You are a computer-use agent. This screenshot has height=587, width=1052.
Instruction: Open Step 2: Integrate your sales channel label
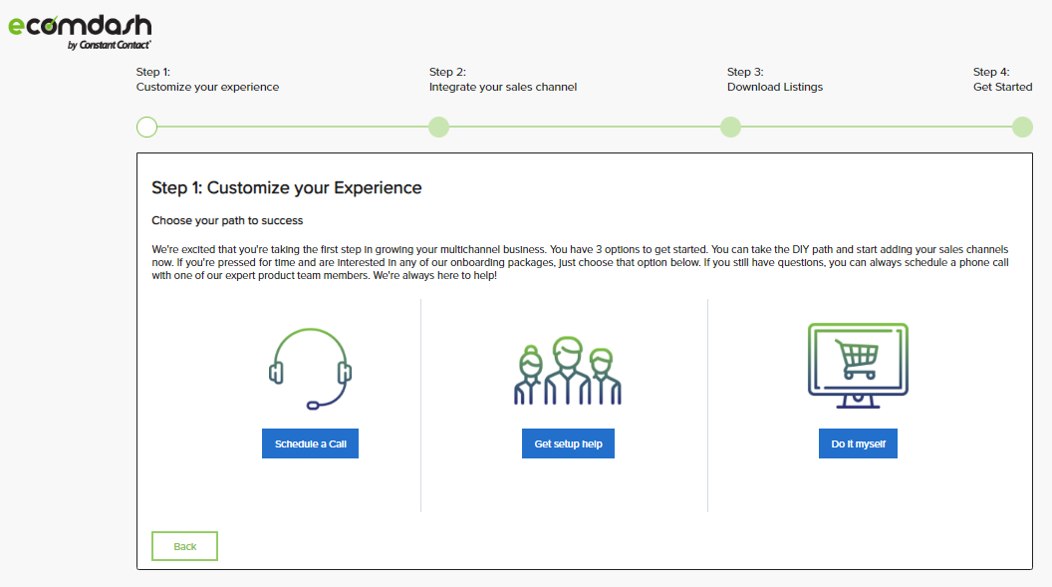(x=503, y=79)
